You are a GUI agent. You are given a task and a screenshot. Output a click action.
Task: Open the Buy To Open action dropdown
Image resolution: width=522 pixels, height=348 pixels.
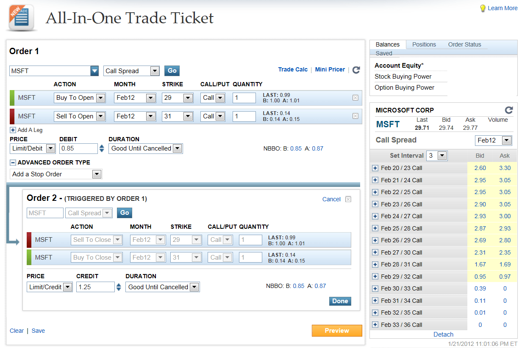tap(100, 98)
